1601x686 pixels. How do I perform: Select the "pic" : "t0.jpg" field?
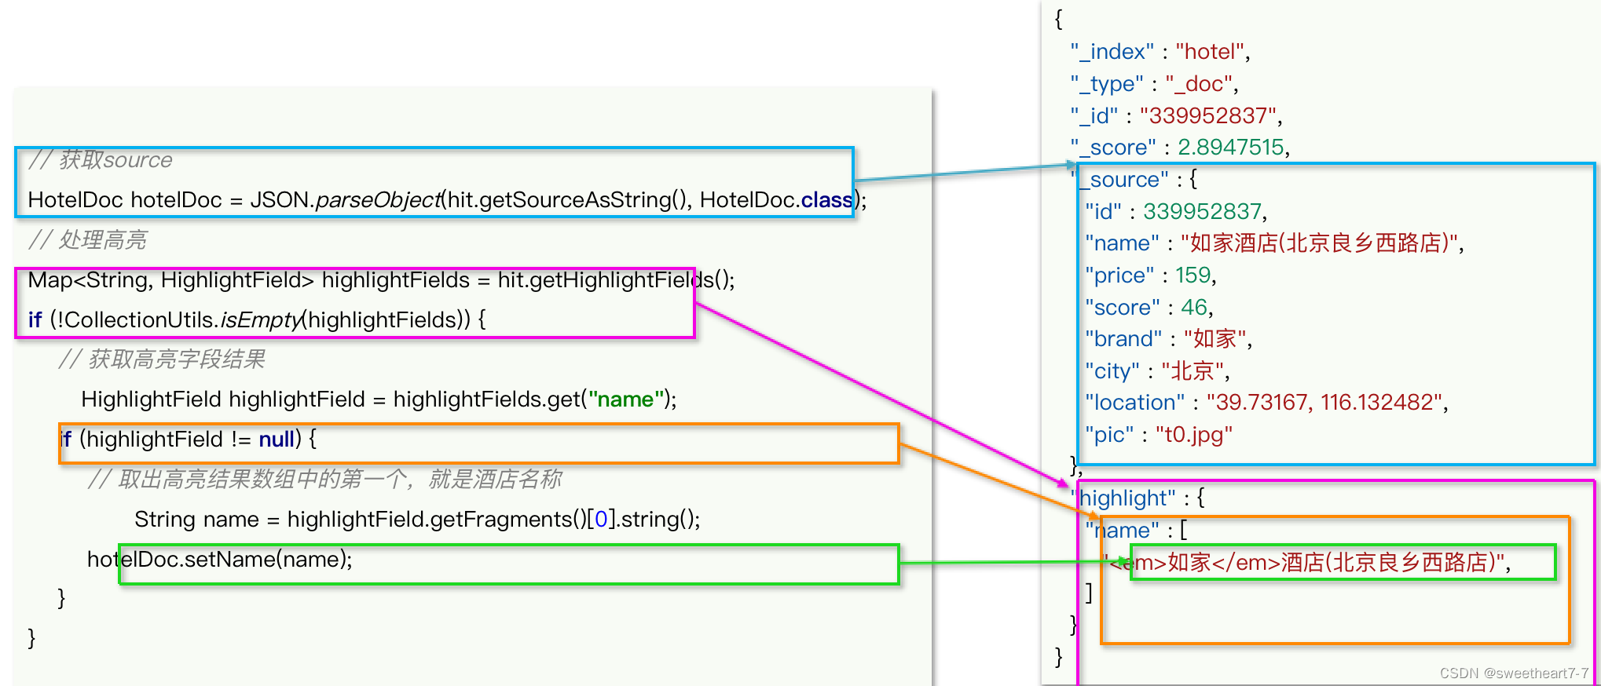point(1159,435)
